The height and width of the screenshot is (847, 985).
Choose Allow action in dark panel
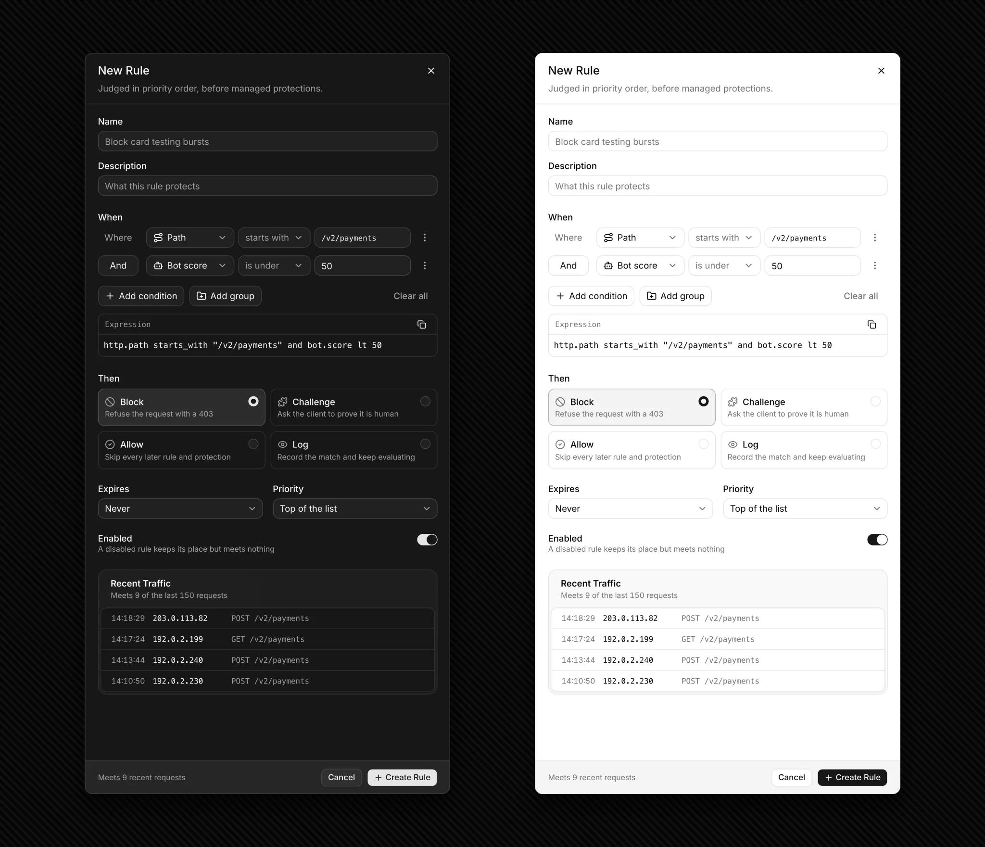point(181,450)
